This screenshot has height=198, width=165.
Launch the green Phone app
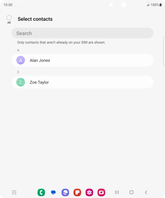click(41, 192)
